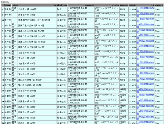165x124 pixels.
Task: Open the 097543 case link in row 53
Action: (x=145, y=118)
